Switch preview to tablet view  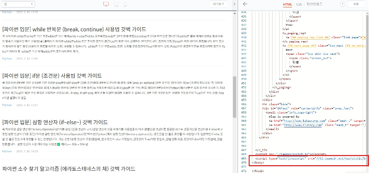(x=116, y=4)
